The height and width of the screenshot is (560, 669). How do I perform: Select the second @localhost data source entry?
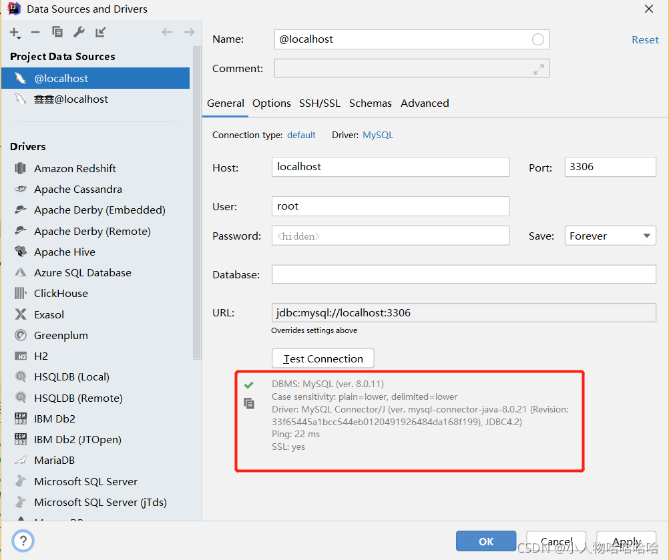(95, 99)
